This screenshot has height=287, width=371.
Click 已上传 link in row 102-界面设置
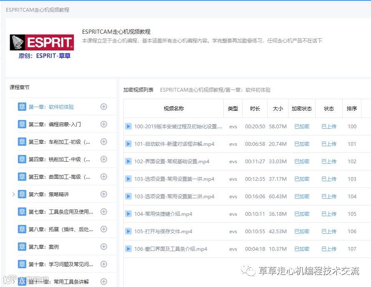(x=329, y=162)
